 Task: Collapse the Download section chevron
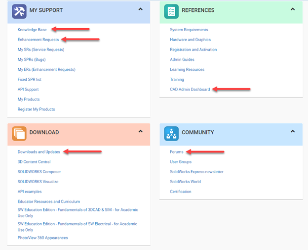(x=141, y=131)
